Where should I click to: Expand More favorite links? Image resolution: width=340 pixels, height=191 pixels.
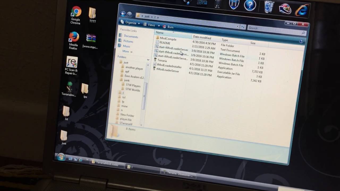[x=127, y=51]
